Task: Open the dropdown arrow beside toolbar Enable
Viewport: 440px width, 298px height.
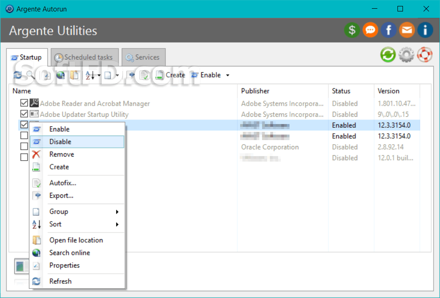Action: tap(228, 75)
